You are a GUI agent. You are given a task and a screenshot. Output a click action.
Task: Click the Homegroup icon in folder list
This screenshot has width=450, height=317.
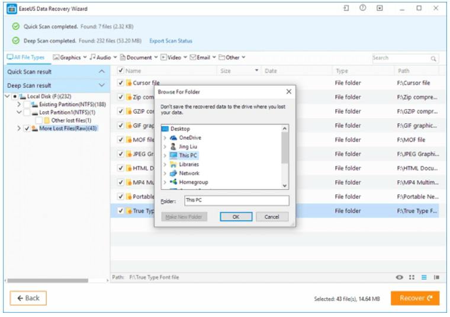coord(173,182)
